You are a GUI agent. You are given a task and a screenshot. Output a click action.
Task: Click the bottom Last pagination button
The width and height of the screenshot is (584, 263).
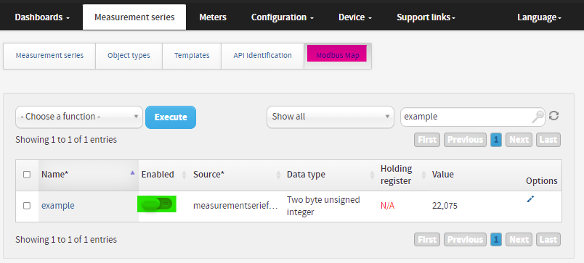548,240
